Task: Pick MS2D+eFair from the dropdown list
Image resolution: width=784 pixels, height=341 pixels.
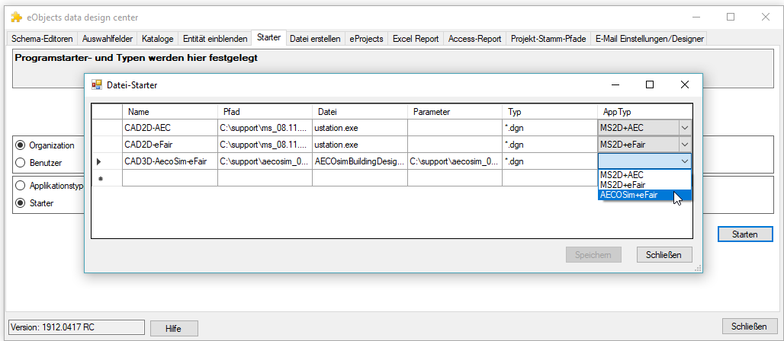Action: (644, 185)
